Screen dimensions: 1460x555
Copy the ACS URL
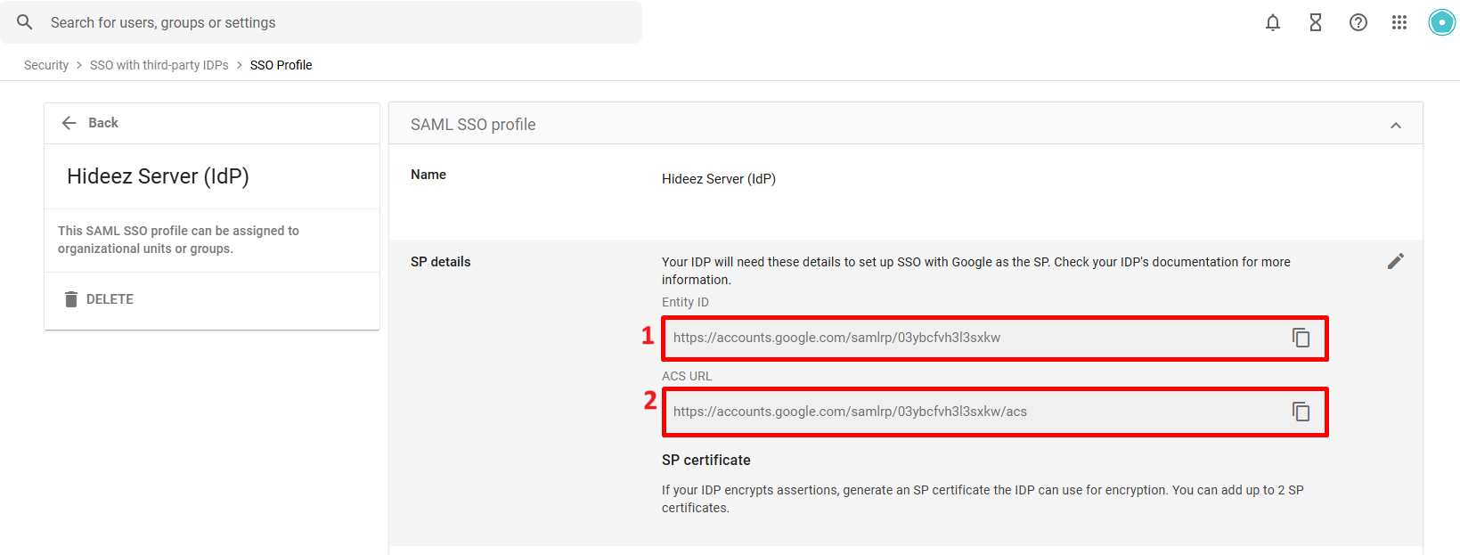[x=1301, y=412]
